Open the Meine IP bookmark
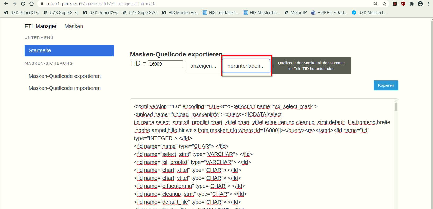Image resolution: width=433 pixels, height=209 pixels. pos(295,12)
